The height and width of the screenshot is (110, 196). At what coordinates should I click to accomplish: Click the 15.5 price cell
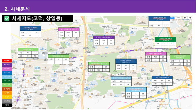tap(156, 57)
